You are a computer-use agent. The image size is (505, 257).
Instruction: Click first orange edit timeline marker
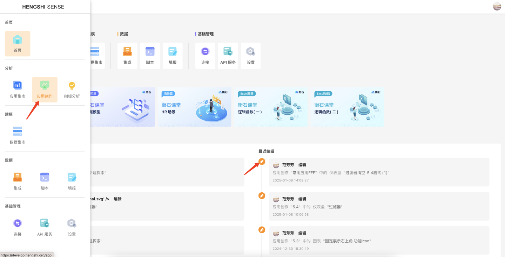[x=262, y=162]
